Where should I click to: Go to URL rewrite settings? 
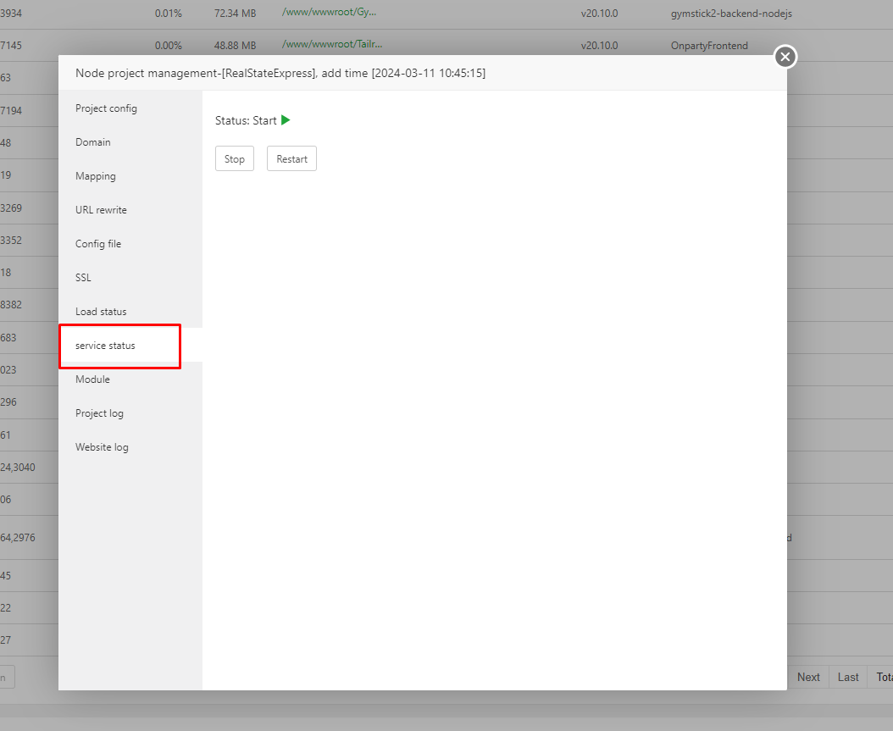coord(130,210)
